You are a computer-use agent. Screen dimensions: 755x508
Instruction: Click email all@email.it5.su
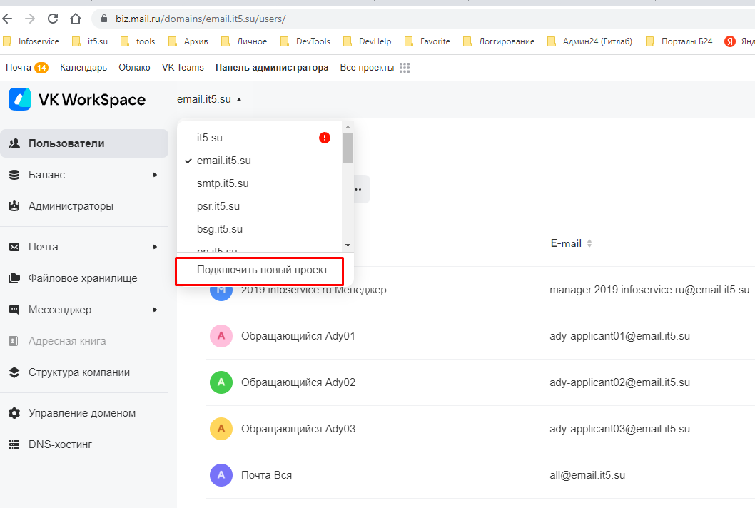click(587, 474)
